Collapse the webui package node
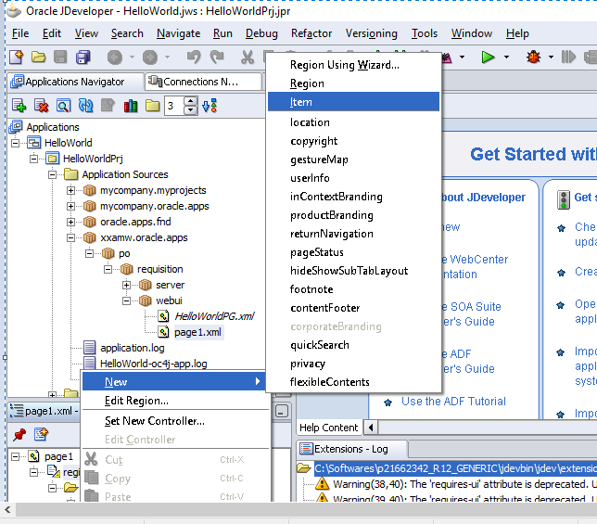This screenshot has width=597, height=524. click(126, 301)
